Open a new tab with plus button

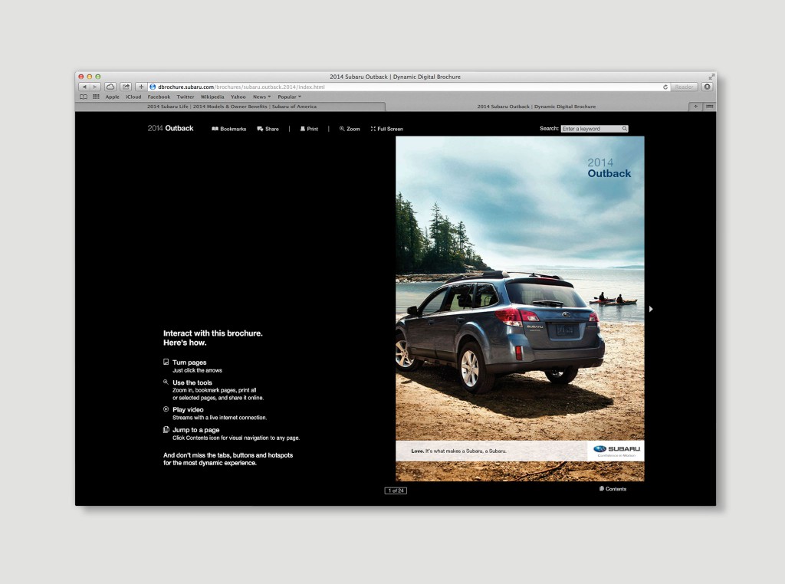coord(695,107)
